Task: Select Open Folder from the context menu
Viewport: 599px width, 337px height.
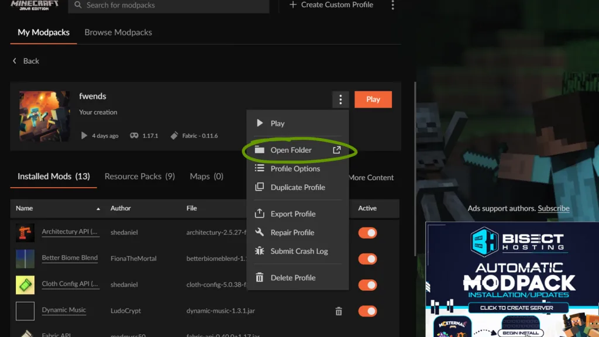Action: 291,150
